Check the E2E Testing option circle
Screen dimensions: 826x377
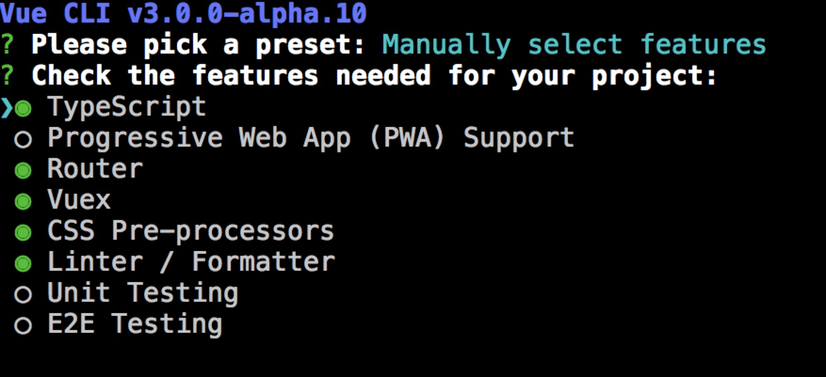click(23, 326)
